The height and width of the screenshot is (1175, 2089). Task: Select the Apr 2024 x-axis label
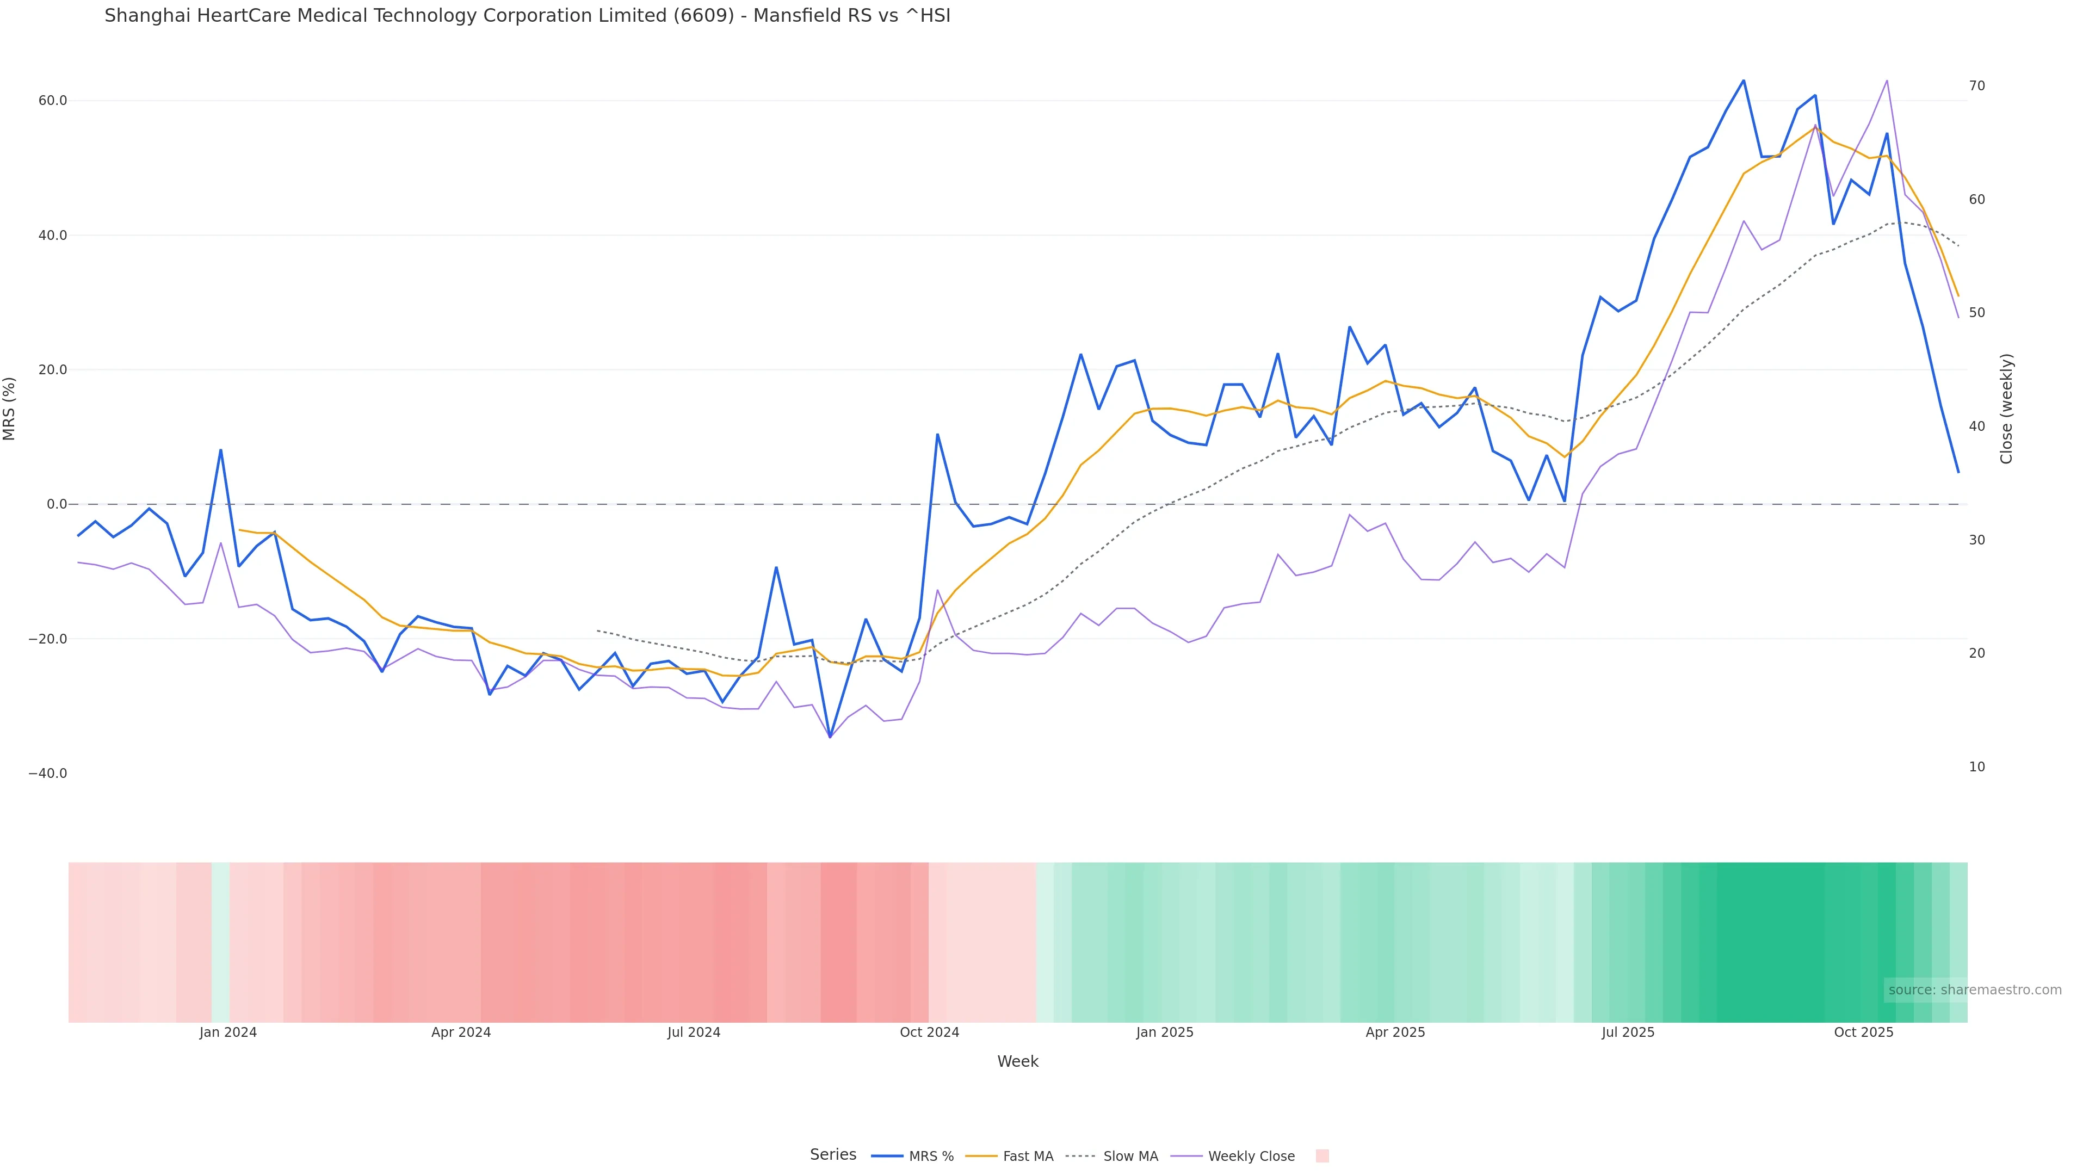pos(461,1033)
